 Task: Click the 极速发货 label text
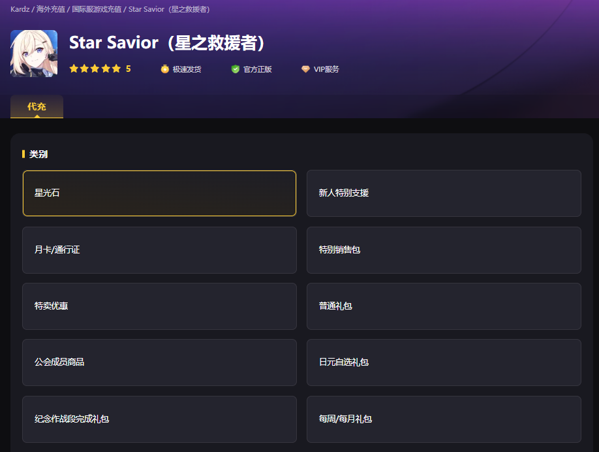tap(187, 69)
